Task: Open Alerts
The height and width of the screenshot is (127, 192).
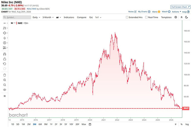Action: pyautogui.click(x=156, y=12)
